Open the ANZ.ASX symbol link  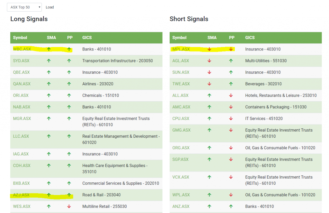click(181, 206)
